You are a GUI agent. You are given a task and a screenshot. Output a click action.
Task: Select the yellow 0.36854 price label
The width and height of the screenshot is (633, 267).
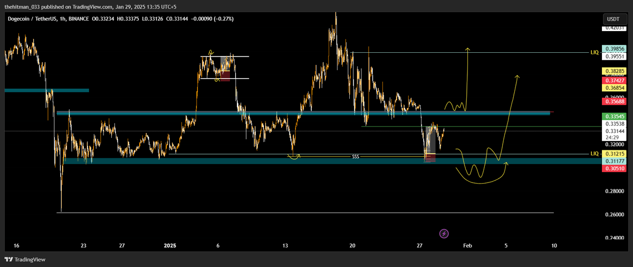pos(613,88)
